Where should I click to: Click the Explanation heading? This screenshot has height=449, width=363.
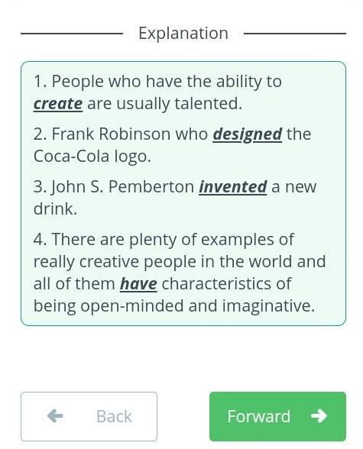183,34
